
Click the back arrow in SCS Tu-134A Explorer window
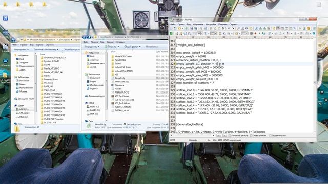click(84, 37)
